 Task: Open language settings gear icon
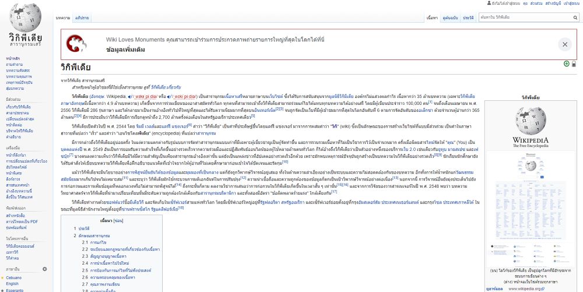44,269
